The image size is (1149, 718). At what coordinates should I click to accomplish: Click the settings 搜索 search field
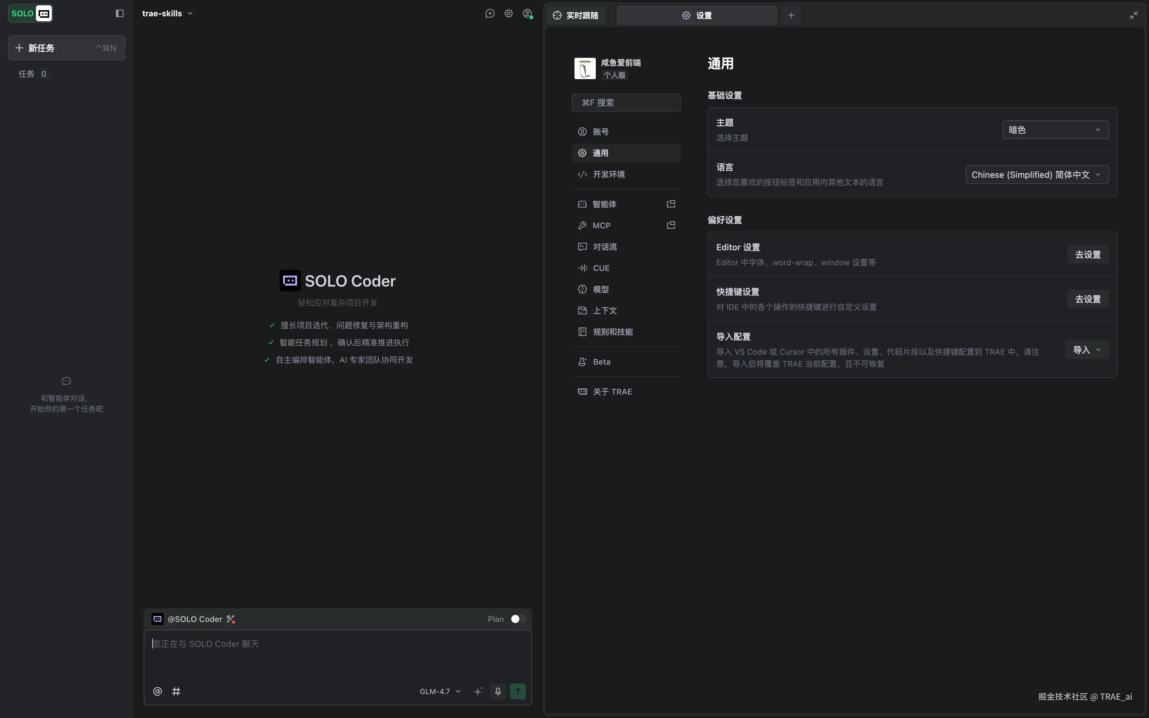[x=626, y=103]
